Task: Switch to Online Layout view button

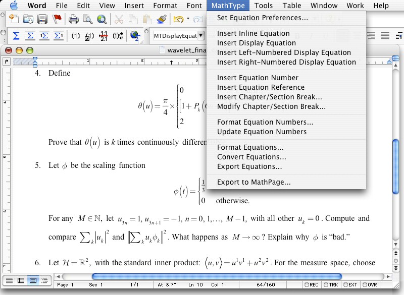Action: coord(21,280)
